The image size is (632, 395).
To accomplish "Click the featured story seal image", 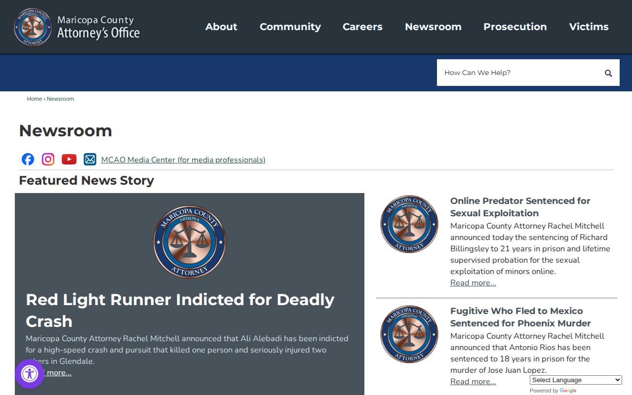I will [x=190, y=242].
